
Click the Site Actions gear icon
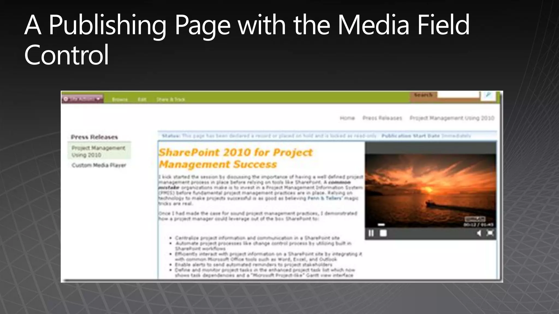66,99
